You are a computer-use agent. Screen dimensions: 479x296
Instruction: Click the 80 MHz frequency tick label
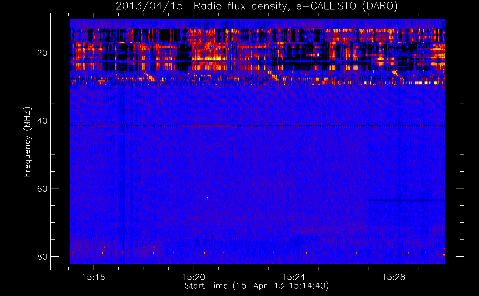42,257
